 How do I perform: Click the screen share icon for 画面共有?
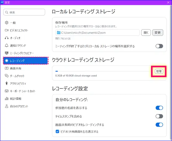click(x=7, y=68)
